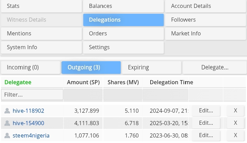Sort by the Amount (SP) column header
Viewport: 247px width, 143px height.
click(x=83, y=82)
